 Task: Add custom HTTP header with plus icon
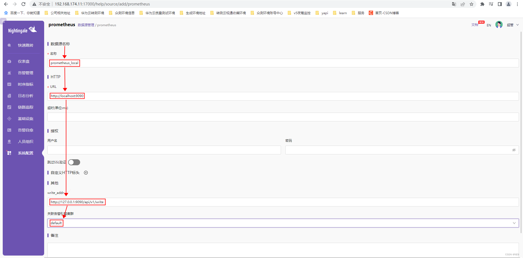86,173
